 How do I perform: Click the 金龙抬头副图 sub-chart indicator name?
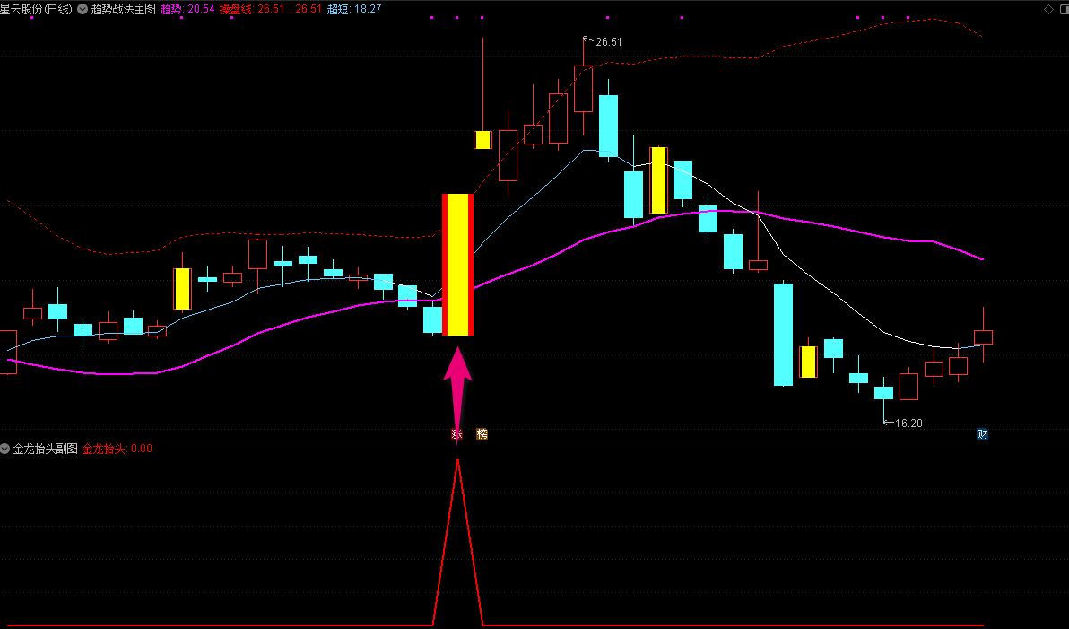46,449
